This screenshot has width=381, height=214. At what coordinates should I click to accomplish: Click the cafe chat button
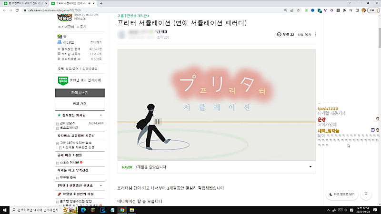pyautogui.click(x=80, y=104)
